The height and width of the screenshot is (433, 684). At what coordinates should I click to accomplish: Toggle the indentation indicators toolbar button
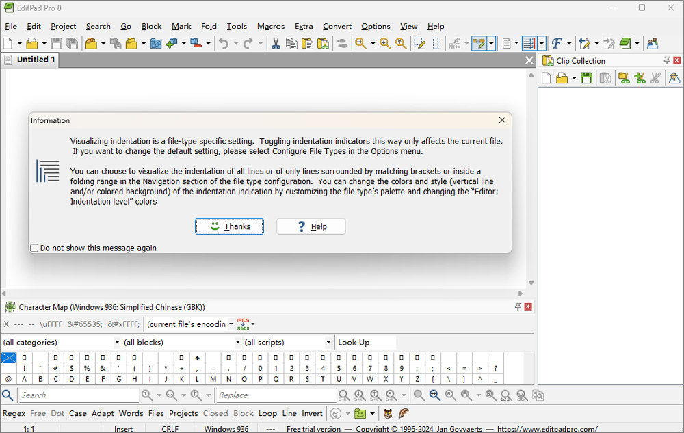coord(529,43)
